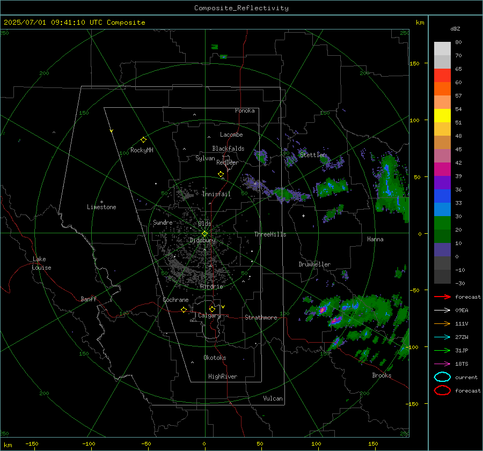Click the Vulcan label

coord(273,398)
